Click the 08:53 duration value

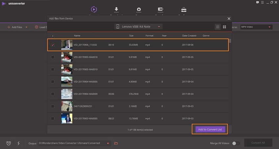click(111, 118)
